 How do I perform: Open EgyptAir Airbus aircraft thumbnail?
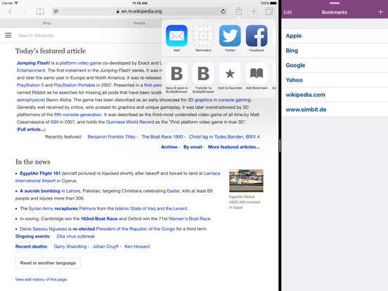tap(246, 181)
